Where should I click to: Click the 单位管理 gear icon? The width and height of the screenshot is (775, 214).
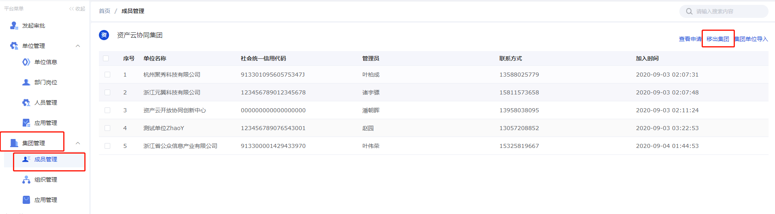coord(14,46)
